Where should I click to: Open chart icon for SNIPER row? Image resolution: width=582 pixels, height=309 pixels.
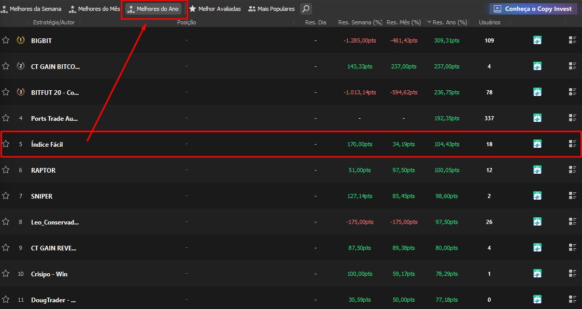pos(537,196)
